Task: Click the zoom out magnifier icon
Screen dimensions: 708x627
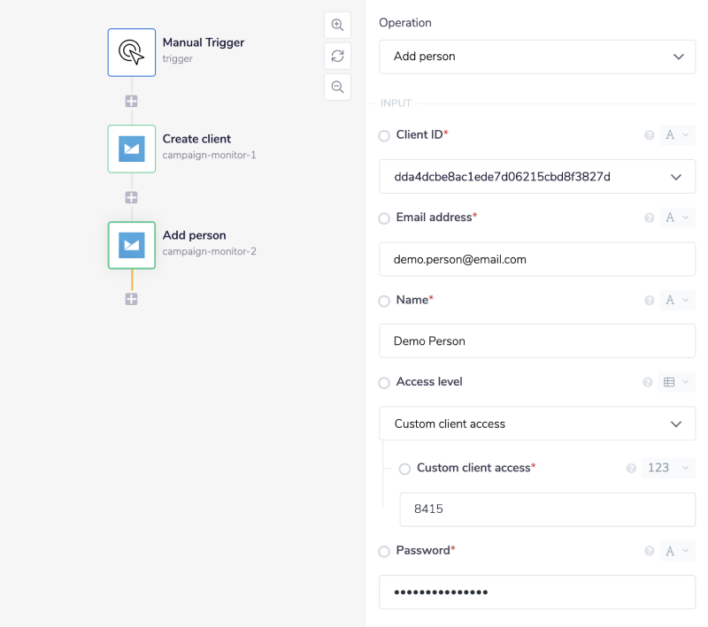Action: (x=337, y=87)
